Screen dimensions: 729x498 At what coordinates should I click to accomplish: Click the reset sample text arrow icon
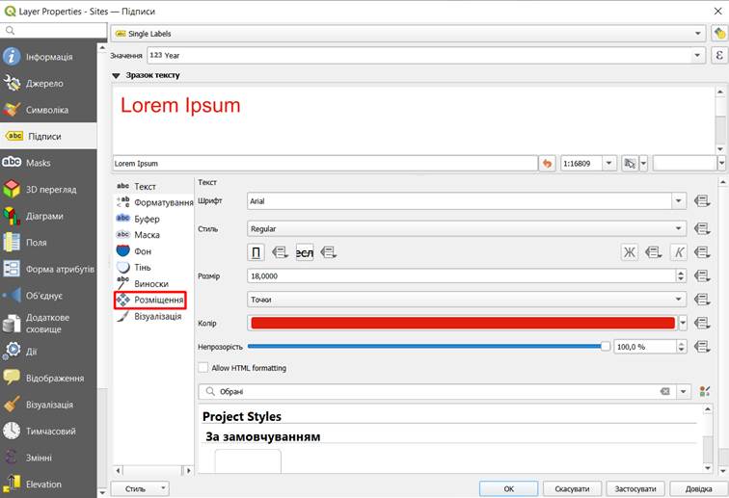point(548,164)
